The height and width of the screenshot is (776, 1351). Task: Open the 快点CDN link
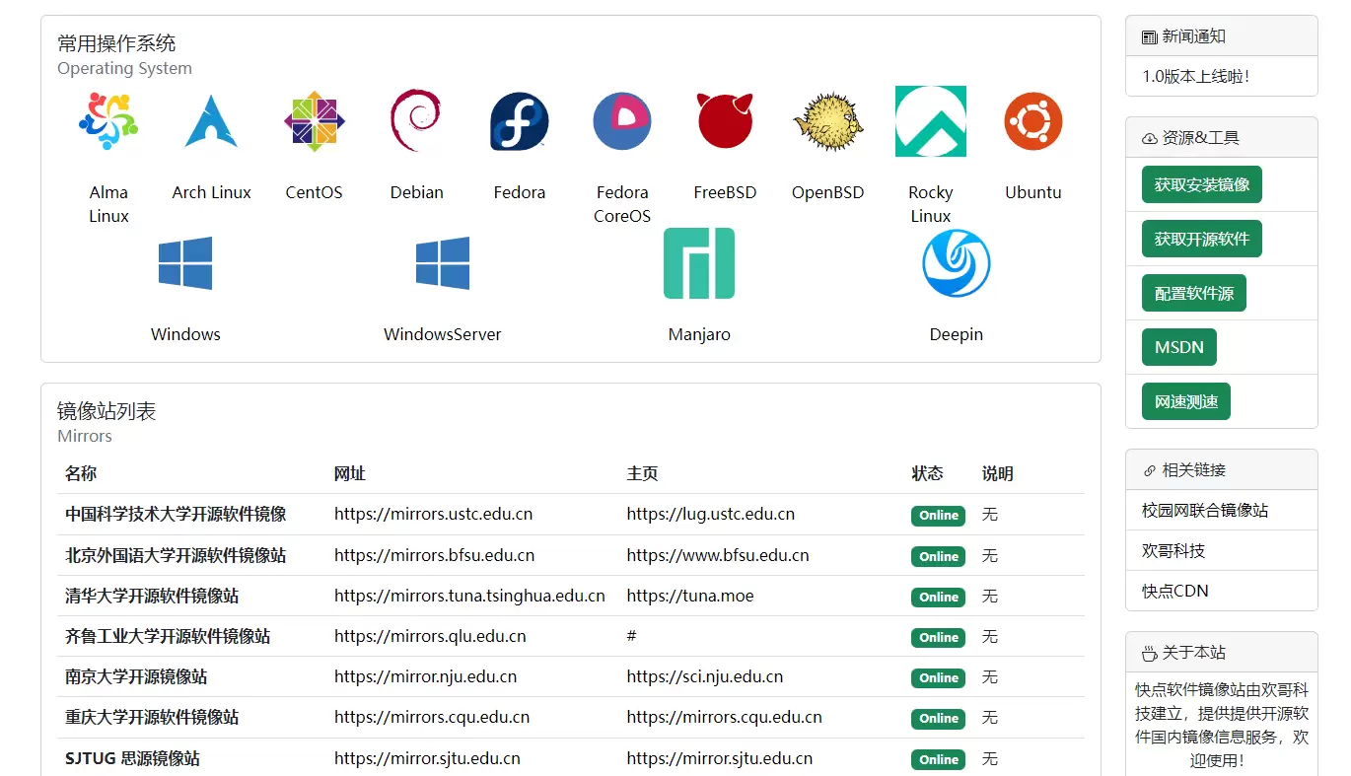(x=1174, y=591)
